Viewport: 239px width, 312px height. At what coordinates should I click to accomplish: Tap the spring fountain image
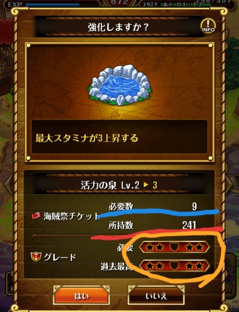point(119,84)
